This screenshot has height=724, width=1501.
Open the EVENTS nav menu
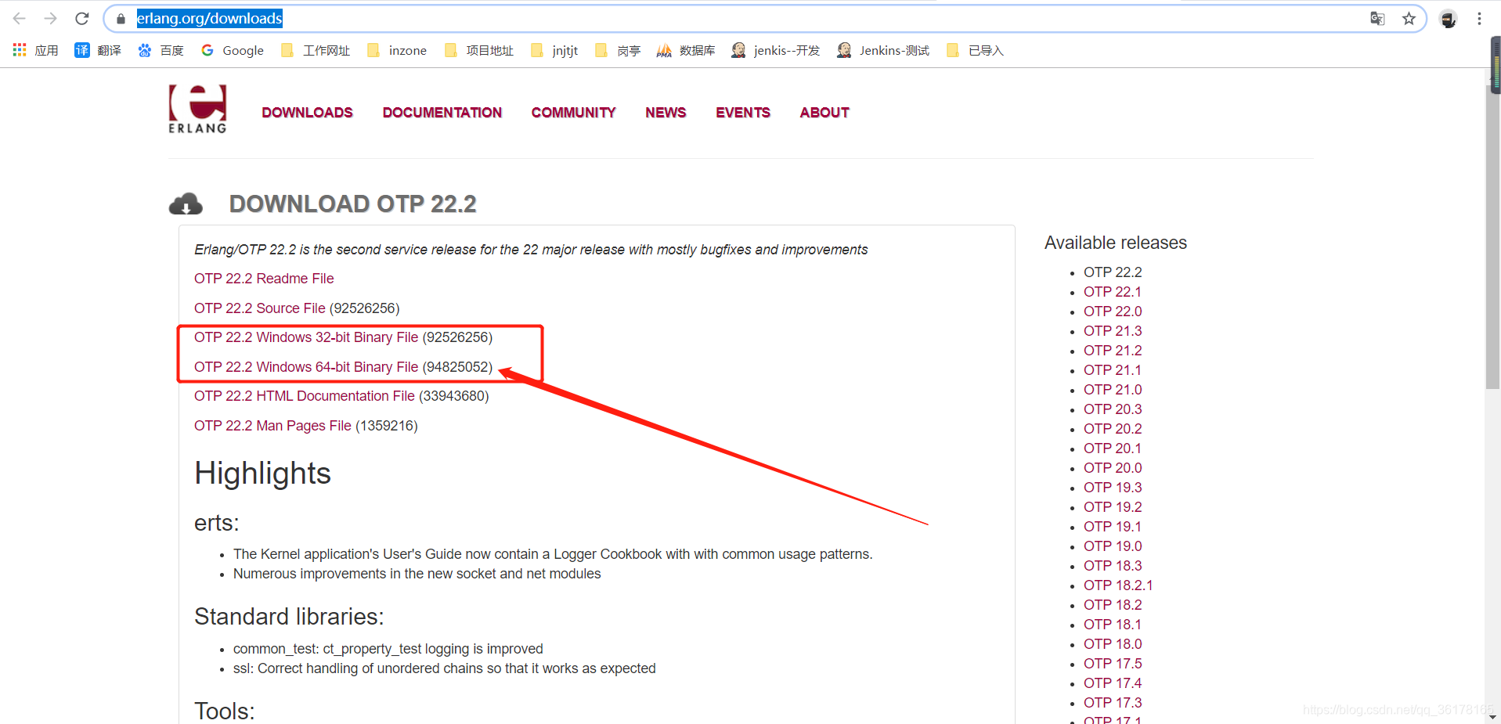(743, 113)
